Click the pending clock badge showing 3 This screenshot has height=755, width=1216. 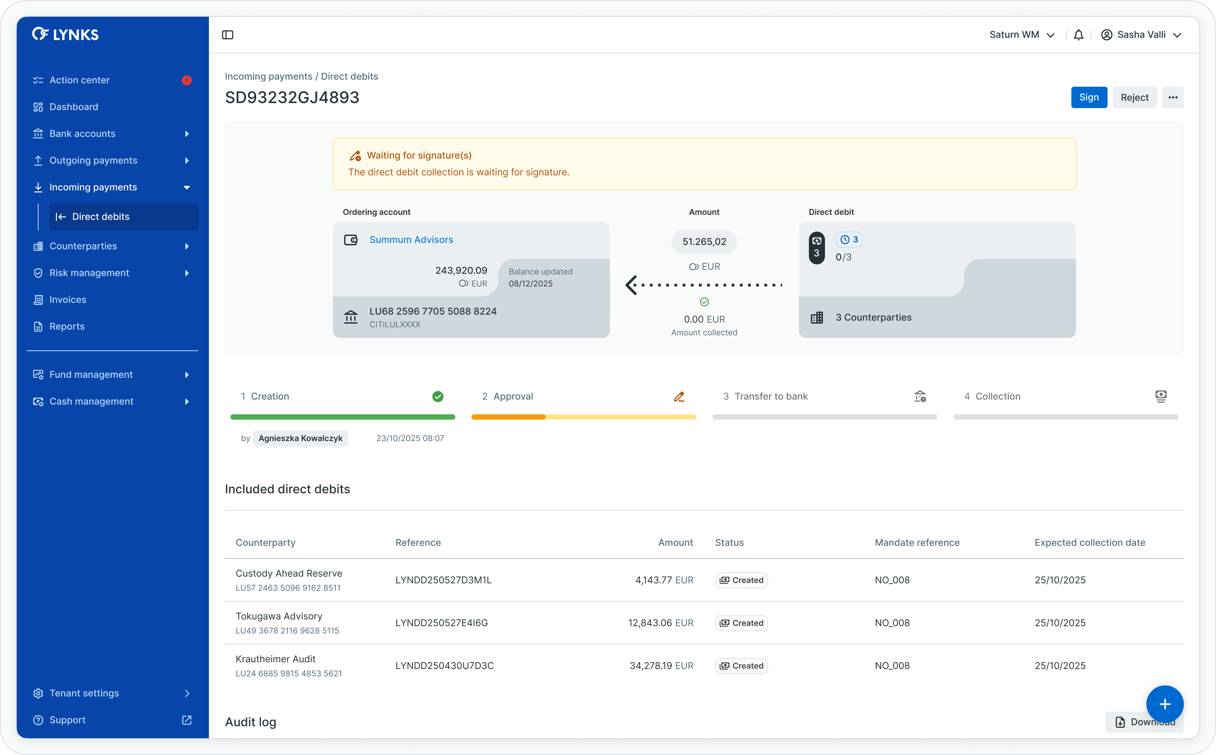tap(848, 240)
